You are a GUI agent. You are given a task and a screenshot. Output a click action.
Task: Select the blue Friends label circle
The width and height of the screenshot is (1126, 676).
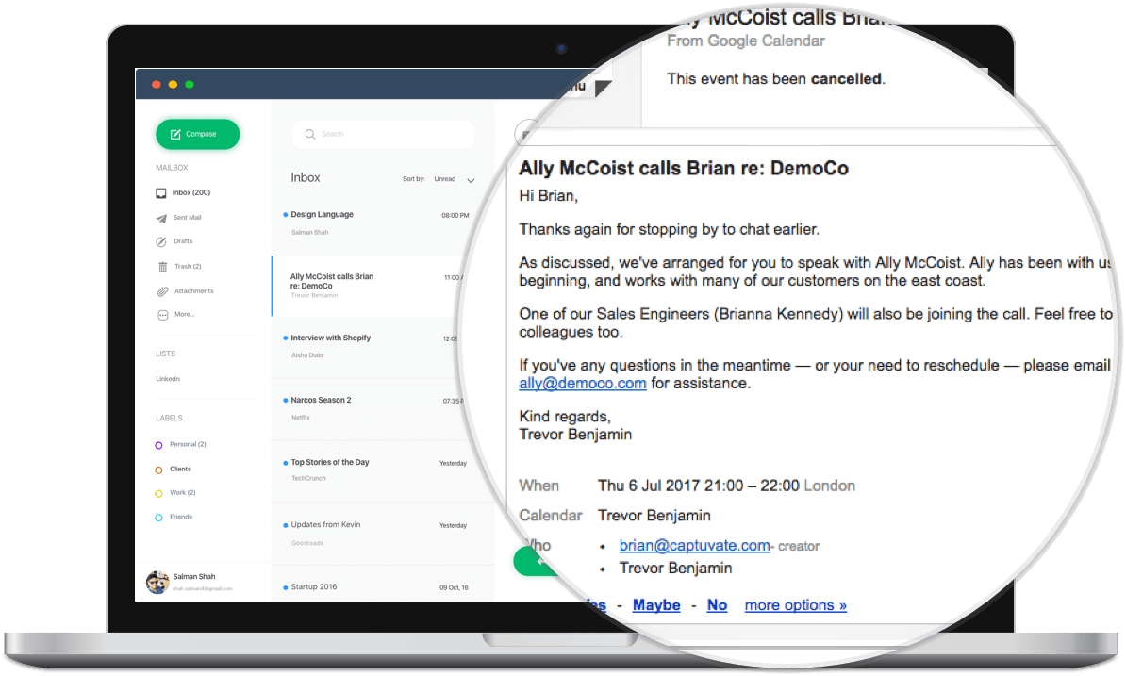coord(158,519)
